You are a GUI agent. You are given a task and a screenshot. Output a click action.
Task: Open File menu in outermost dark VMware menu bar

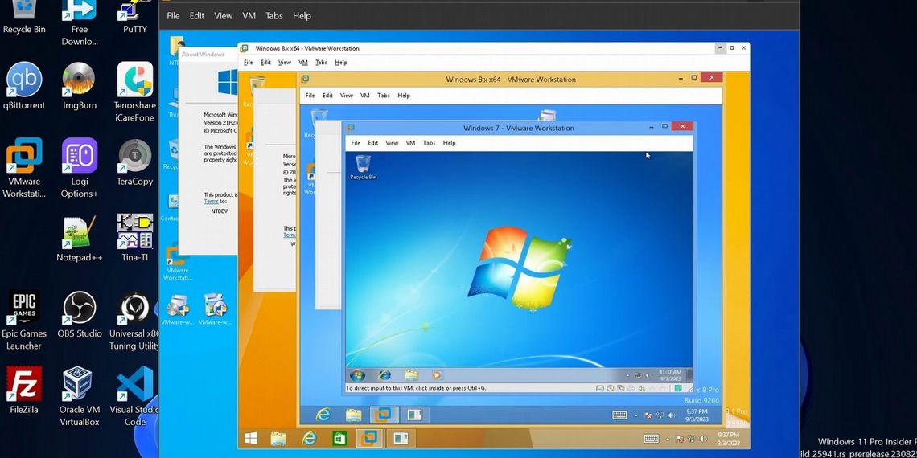[x=173, y=16]
